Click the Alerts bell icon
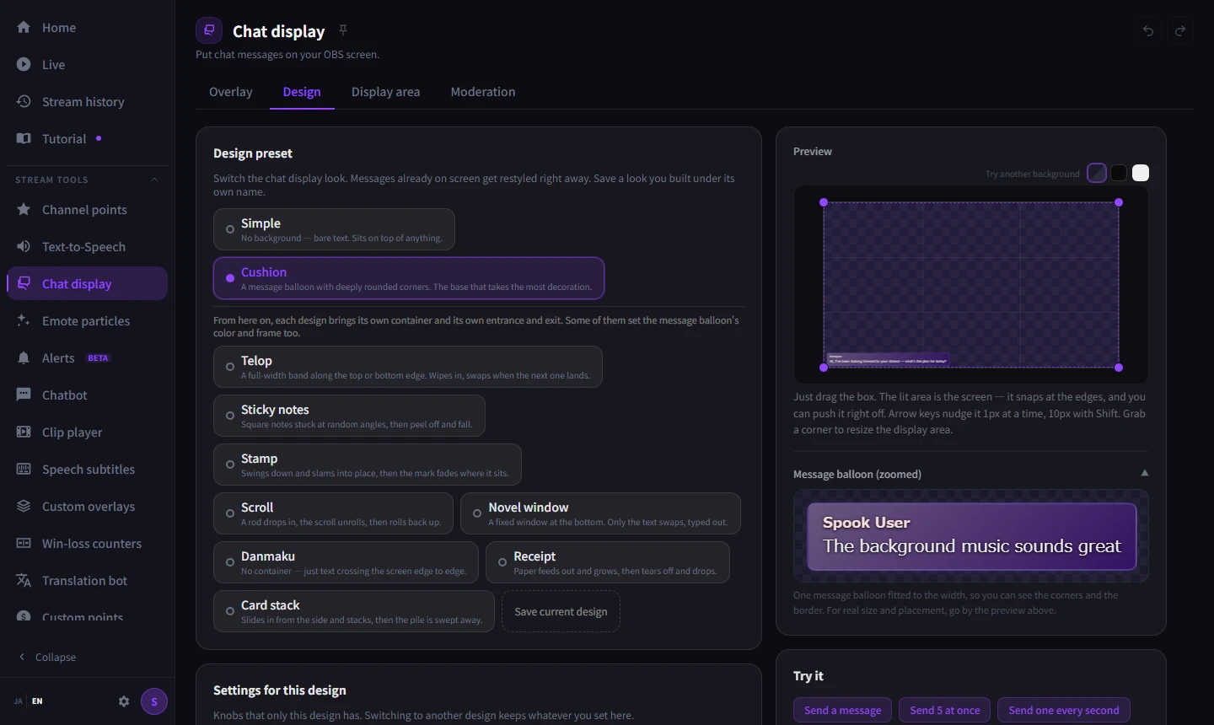 [24, 357]
